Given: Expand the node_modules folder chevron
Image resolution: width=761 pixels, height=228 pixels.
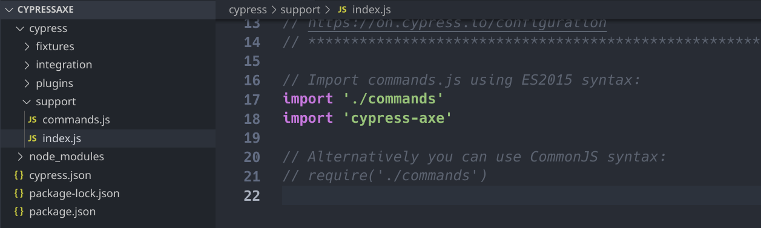Looking at the screenshot, I should coord(20,157).
